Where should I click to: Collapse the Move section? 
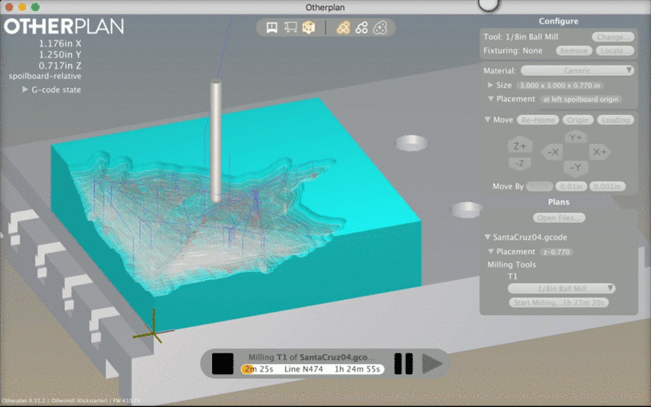point(487,120)
